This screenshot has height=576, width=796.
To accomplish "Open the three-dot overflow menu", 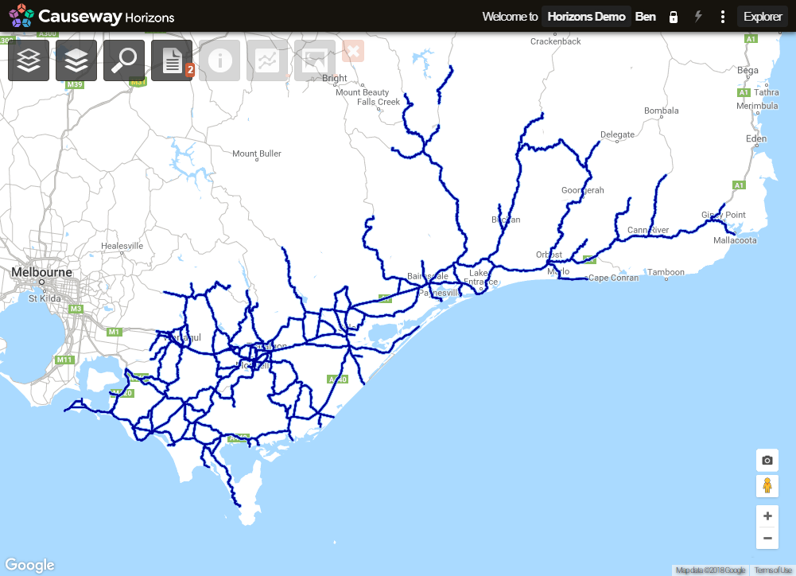I will 722,16.
